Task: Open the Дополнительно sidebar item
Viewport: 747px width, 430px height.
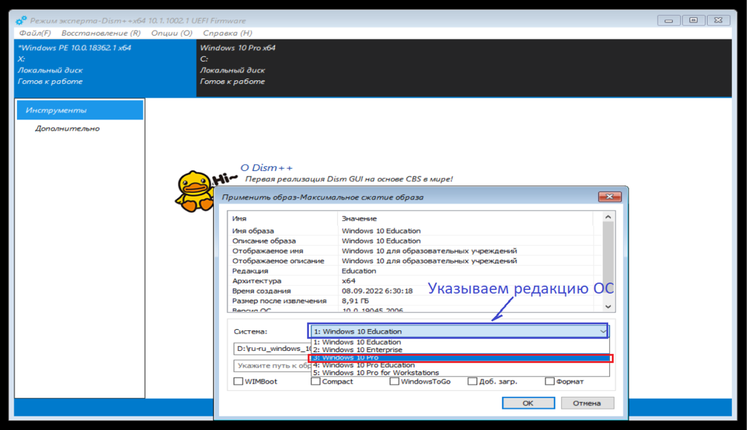Action: pos(67,129)
